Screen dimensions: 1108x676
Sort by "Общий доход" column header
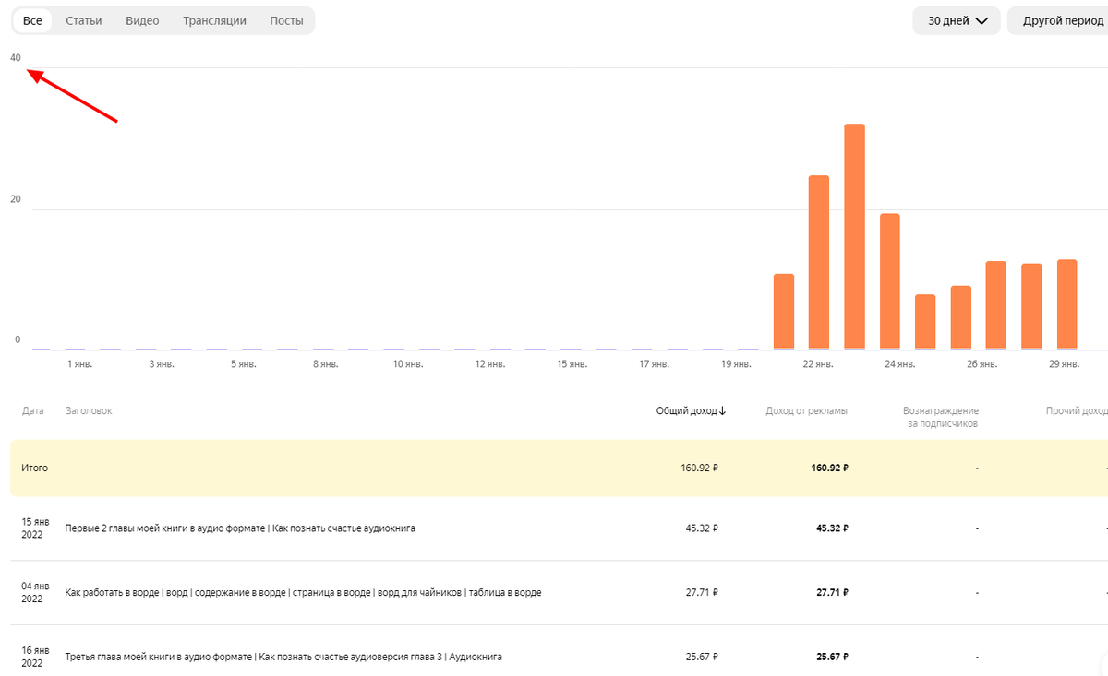tap(686, 411)
